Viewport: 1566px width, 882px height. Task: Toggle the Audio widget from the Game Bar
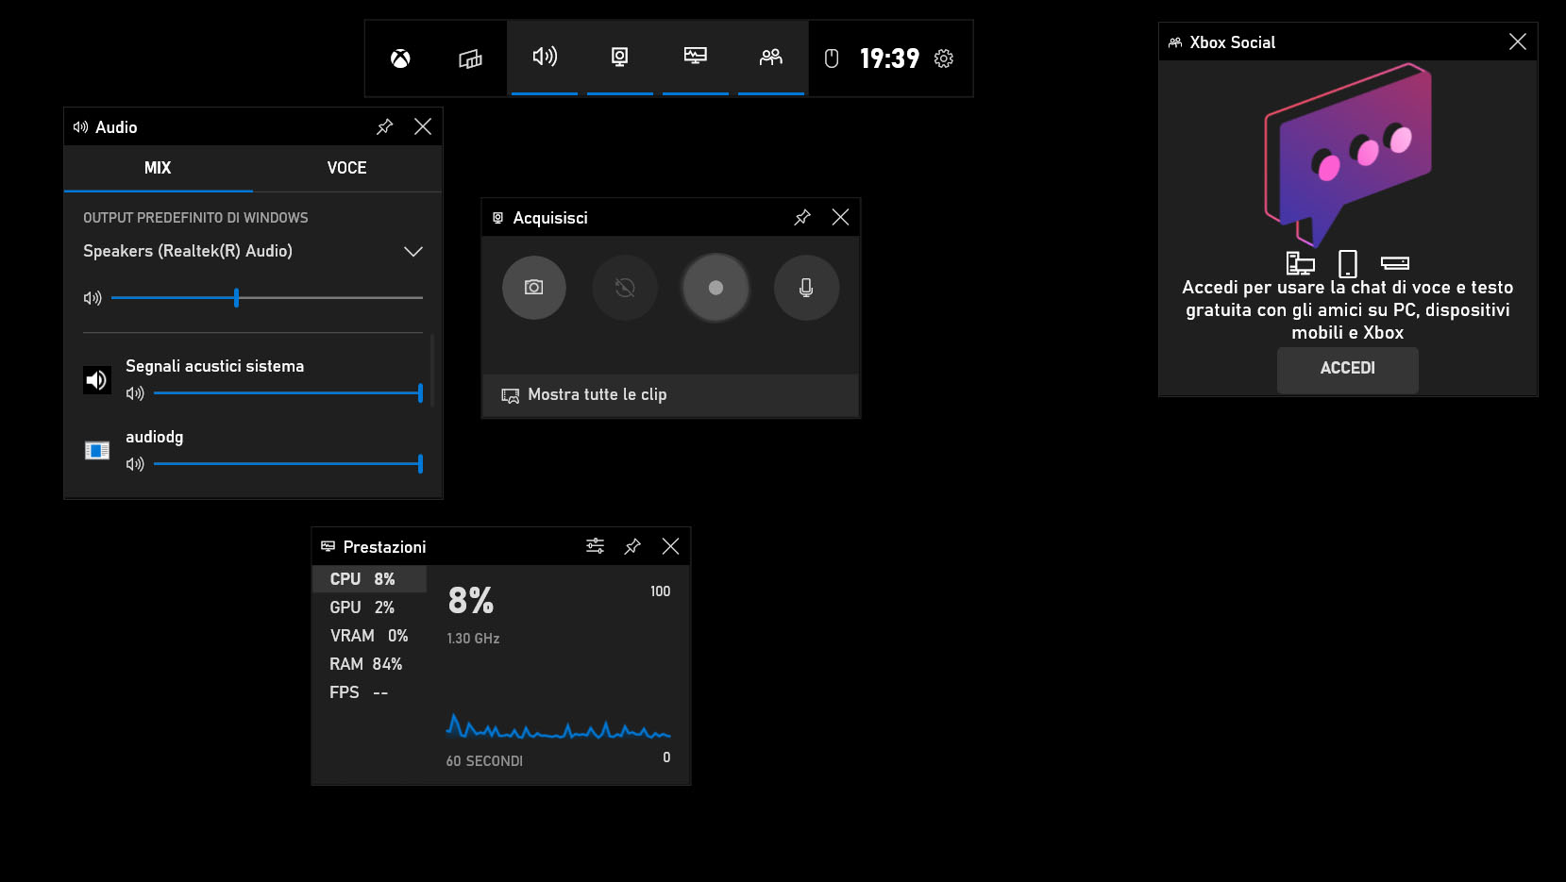point(545,58)
